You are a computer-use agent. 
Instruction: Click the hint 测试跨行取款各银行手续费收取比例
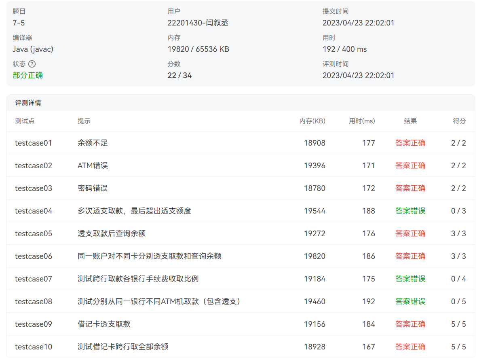(138, 279)
